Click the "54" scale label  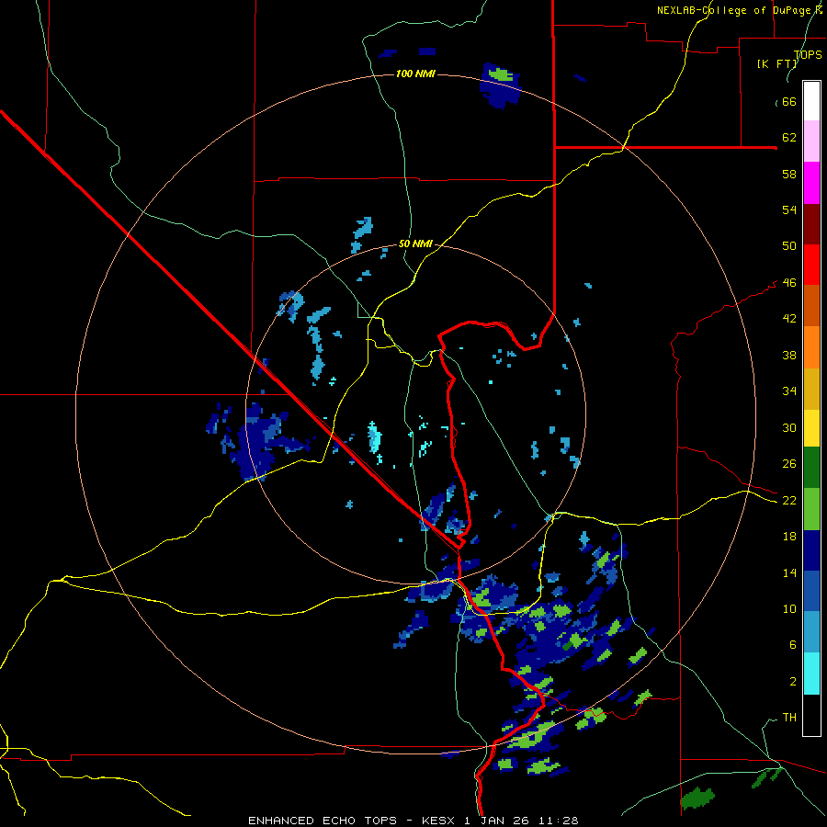pyautogui.click(x=789, y=210)
